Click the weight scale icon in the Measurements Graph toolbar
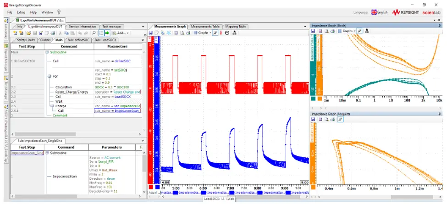 tap(234, 33)
